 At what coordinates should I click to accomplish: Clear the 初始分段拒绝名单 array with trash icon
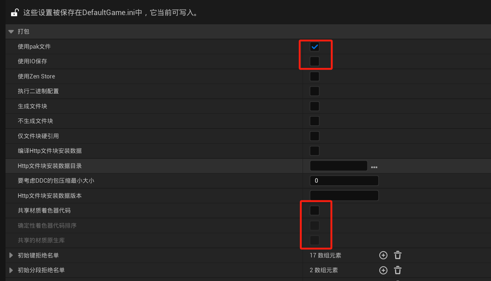pos(398,270)
